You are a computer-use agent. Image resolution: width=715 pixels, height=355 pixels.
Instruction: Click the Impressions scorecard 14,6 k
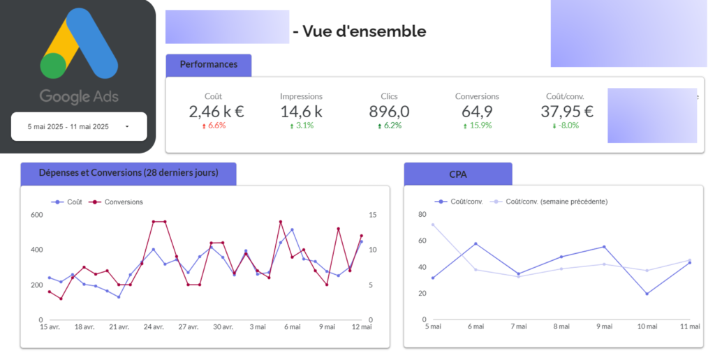pos(301,111)
